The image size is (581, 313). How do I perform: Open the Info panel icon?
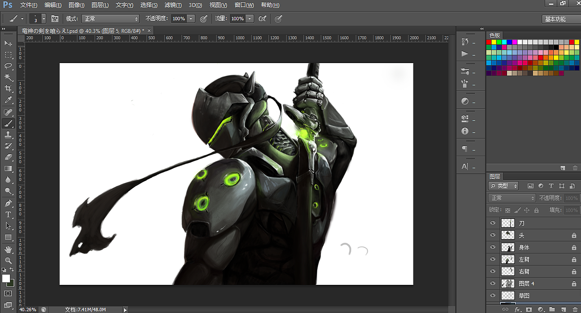[465, 131]
